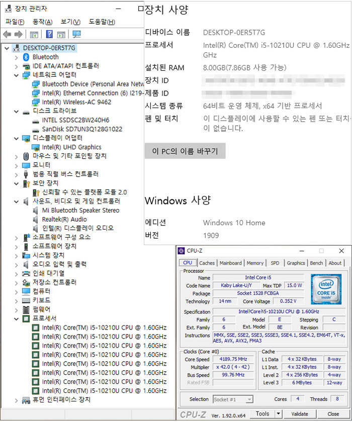352x422 pixels.
Task: Click the Close button in CPU-Z
Action: pos(333,413)
